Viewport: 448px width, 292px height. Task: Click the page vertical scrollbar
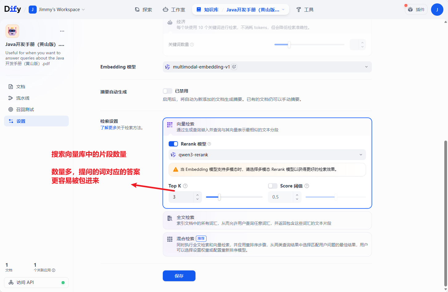click(446, 213)
